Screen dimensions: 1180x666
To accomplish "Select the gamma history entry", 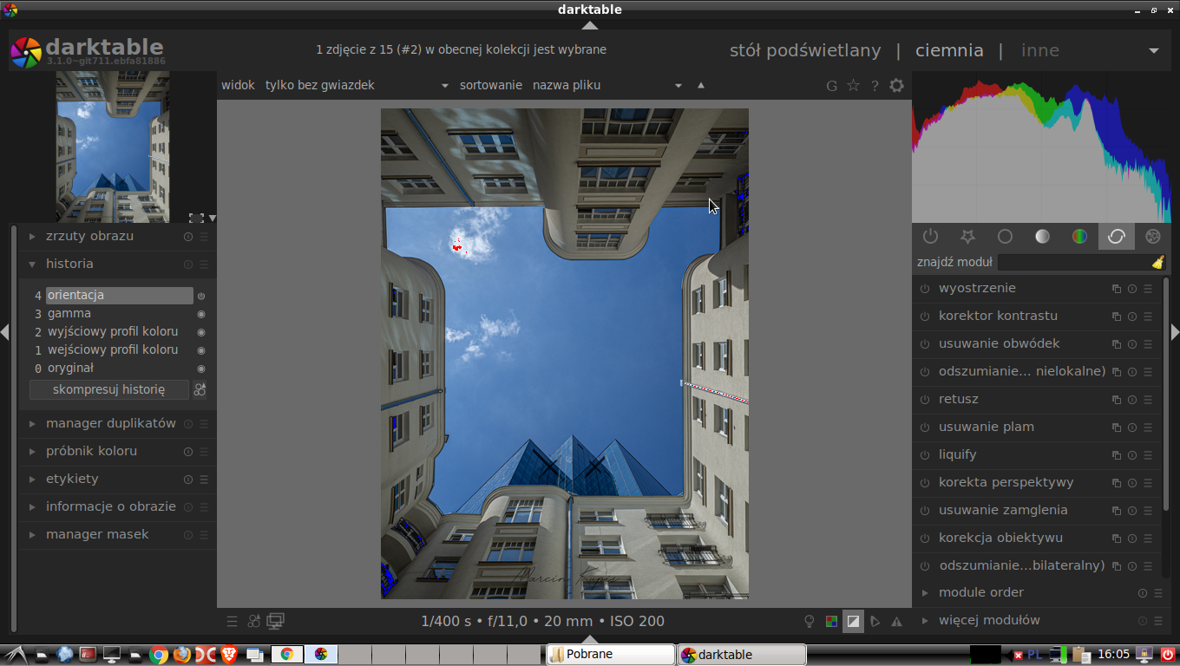I will pos(69,313).
